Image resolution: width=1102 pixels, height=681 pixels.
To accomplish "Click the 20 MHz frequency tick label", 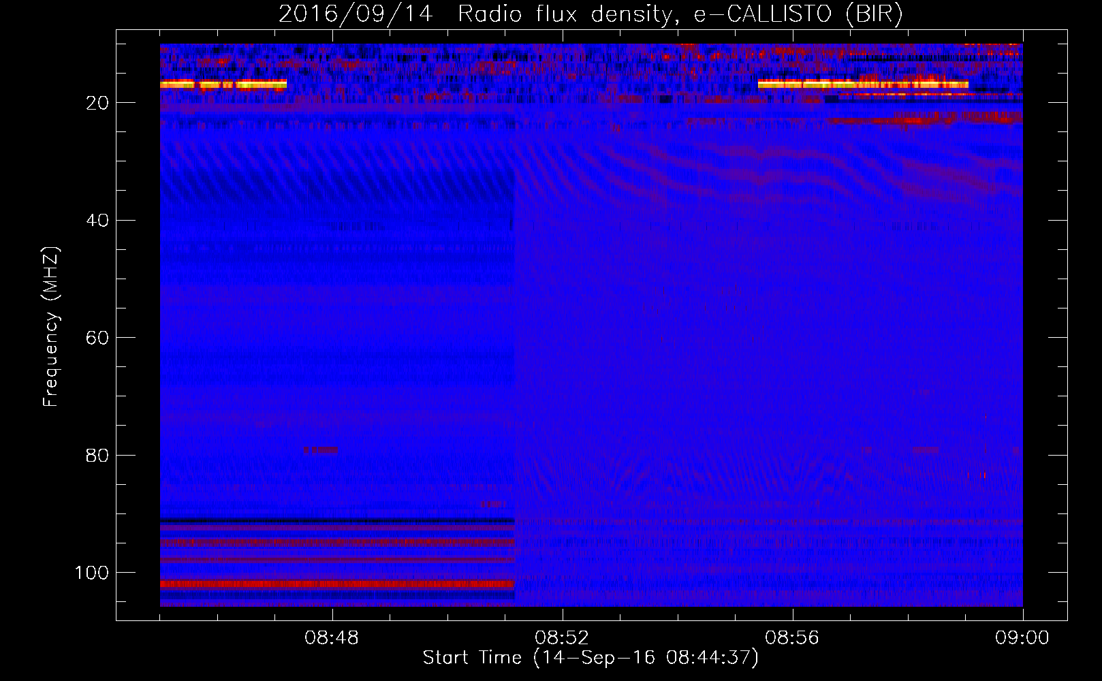I will 98,103.
